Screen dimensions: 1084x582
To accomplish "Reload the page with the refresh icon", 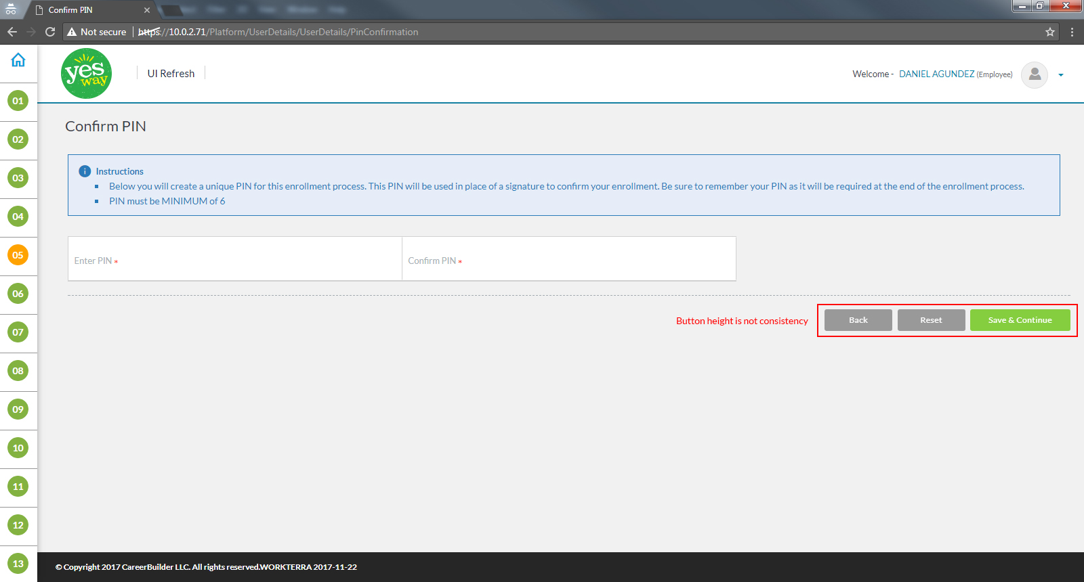I will coord(50,32).
